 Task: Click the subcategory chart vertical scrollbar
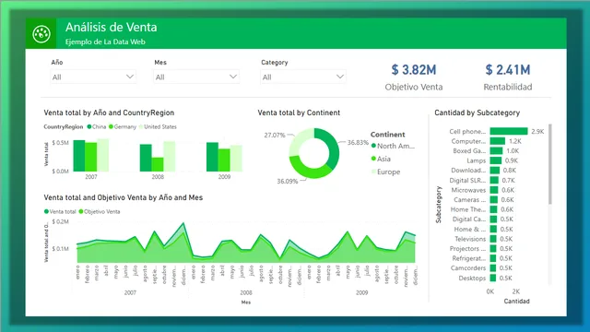coord(550,164)
